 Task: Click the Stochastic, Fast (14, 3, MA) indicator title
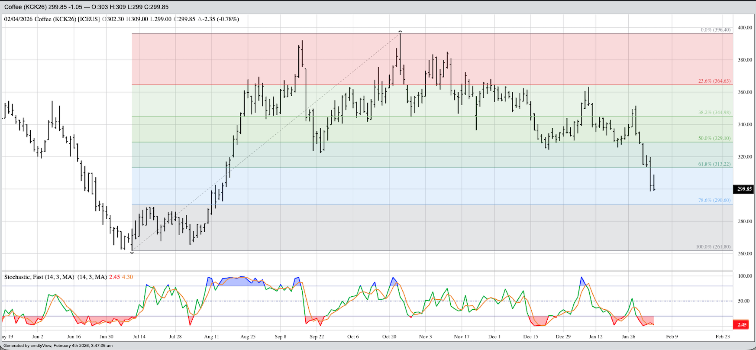(x=39, y=277)
